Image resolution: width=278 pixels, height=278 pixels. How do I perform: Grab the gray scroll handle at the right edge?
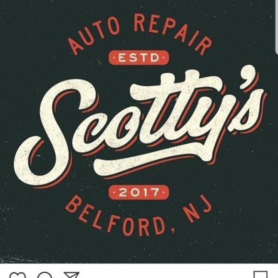(277, 26)
